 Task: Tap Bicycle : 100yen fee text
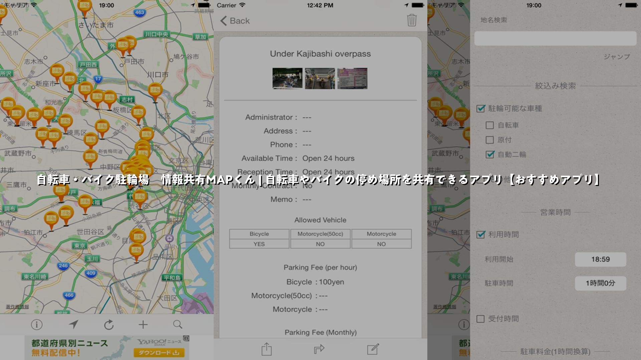click(315, 282)
